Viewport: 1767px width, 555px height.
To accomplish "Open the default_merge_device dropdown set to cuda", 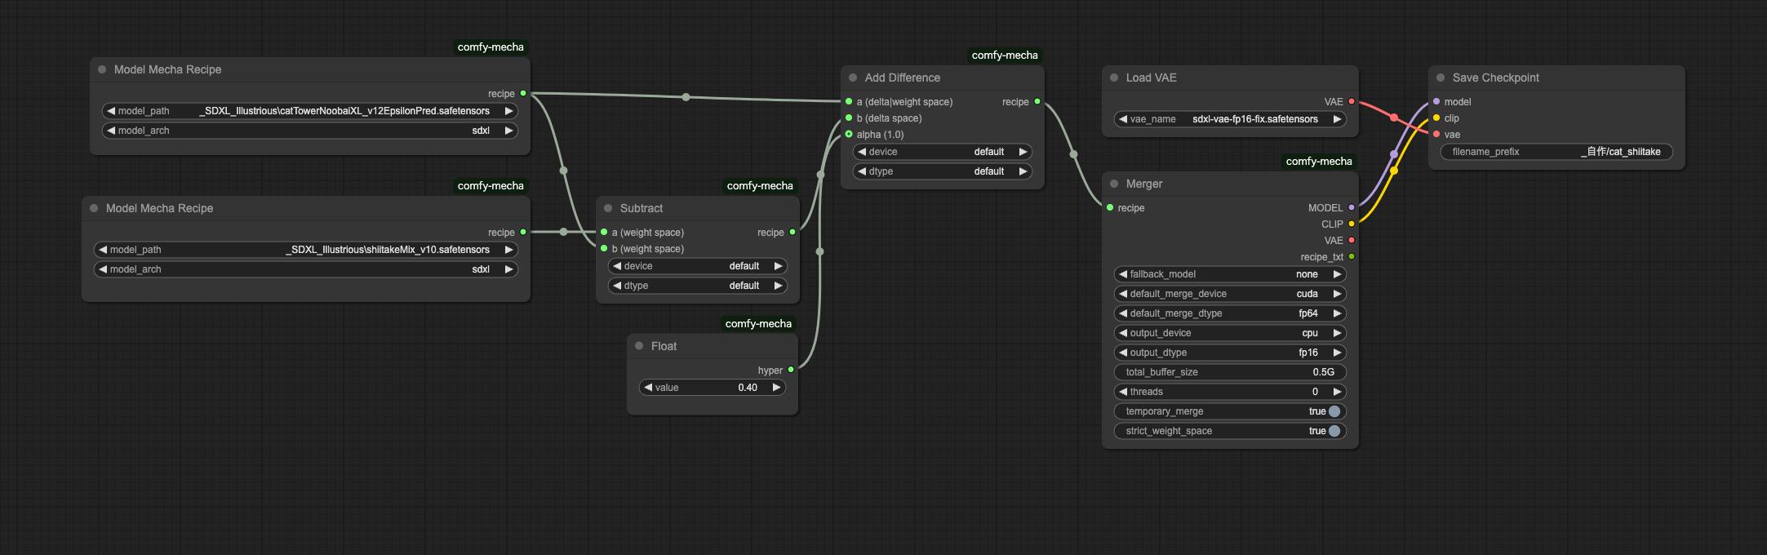I will 1230,294.
